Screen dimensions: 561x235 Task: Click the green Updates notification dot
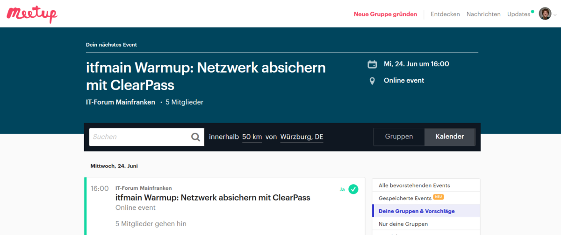[x=532, y=11]
